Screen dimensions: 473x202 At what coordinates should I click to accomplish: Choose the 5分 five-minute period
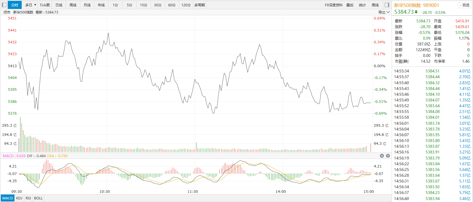point(129,5)
